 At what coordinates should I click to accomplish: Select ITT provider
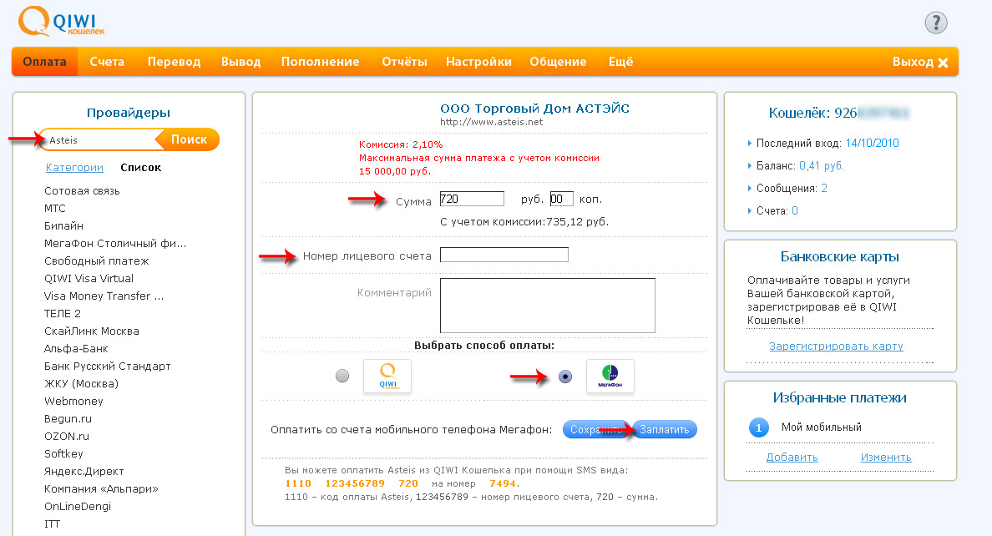click(52, 524)
